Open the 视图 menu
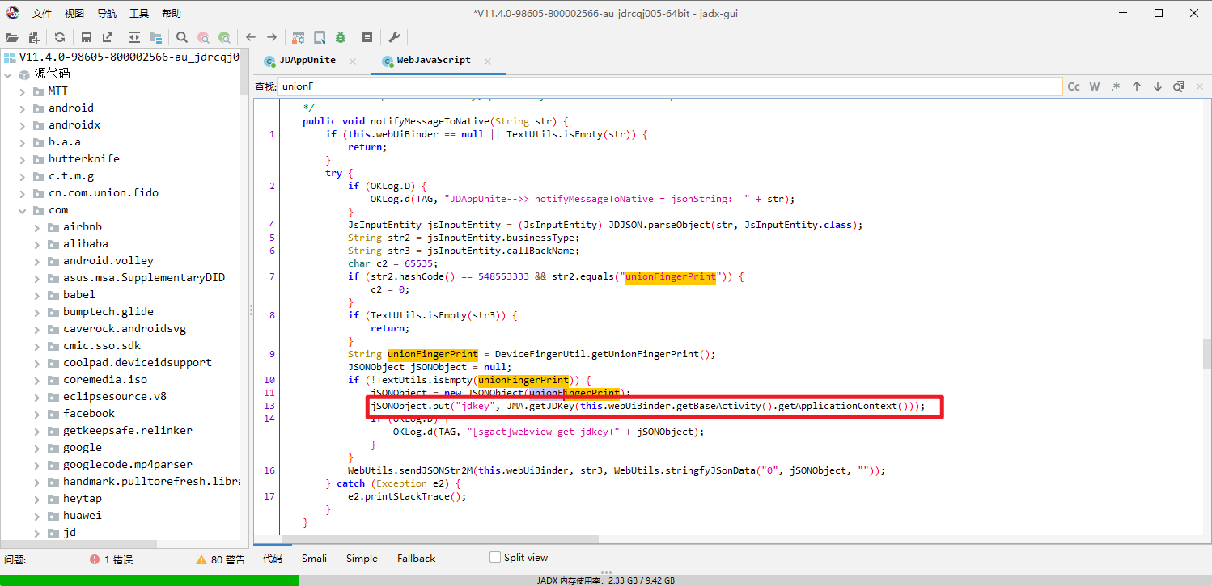This screenshot has height=586, width=1212. pyautogui.click(x=74, y=13)
